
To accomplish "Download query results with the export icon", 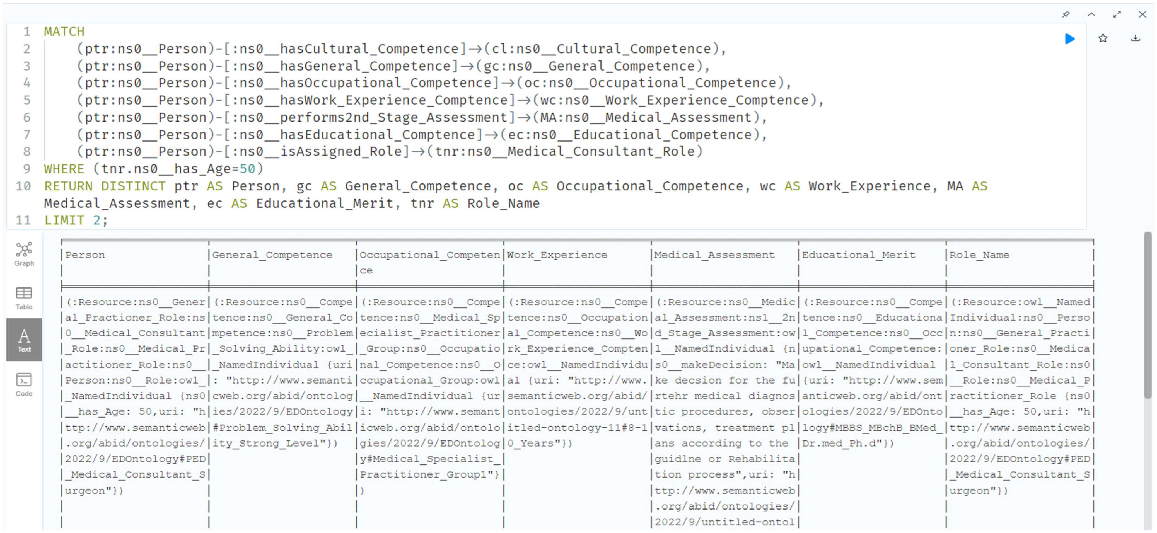I will click(x=1135, y=39).
